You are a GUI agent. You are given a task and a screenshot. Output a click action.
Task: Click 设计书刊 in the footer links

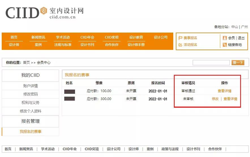(x=193, y=149)
